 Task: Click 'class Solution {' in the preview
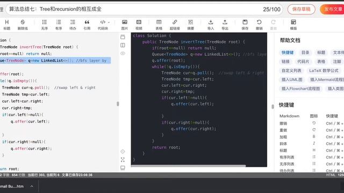tap(152, 35)
